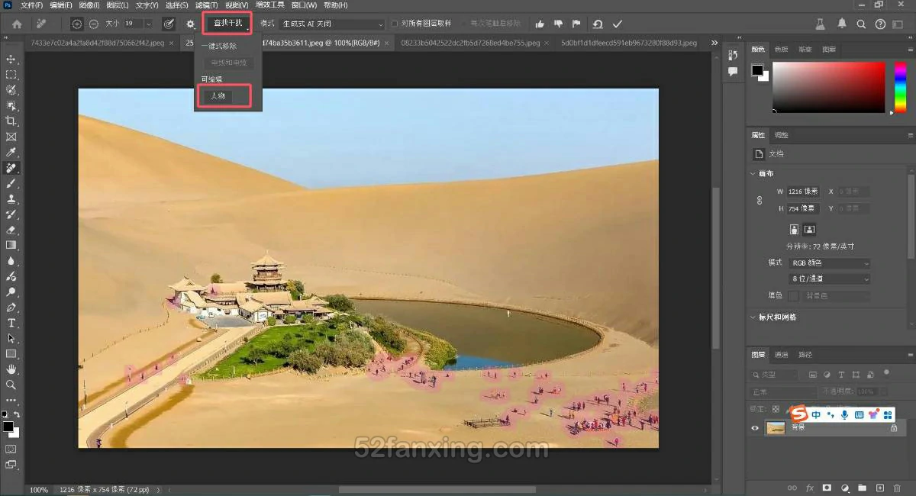Open the brush size dropdown arrow

(148, 24)
